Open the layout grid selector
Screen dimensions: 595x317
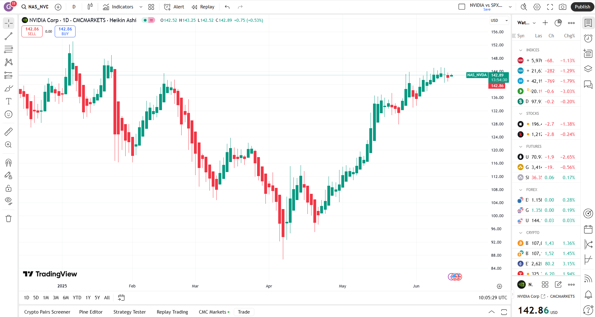point(151,7)
